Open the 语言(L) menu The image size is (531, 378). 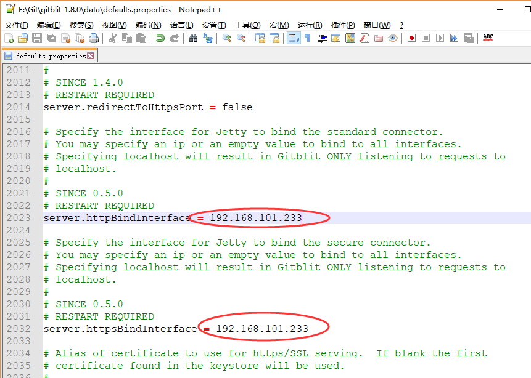coord(181,25)
